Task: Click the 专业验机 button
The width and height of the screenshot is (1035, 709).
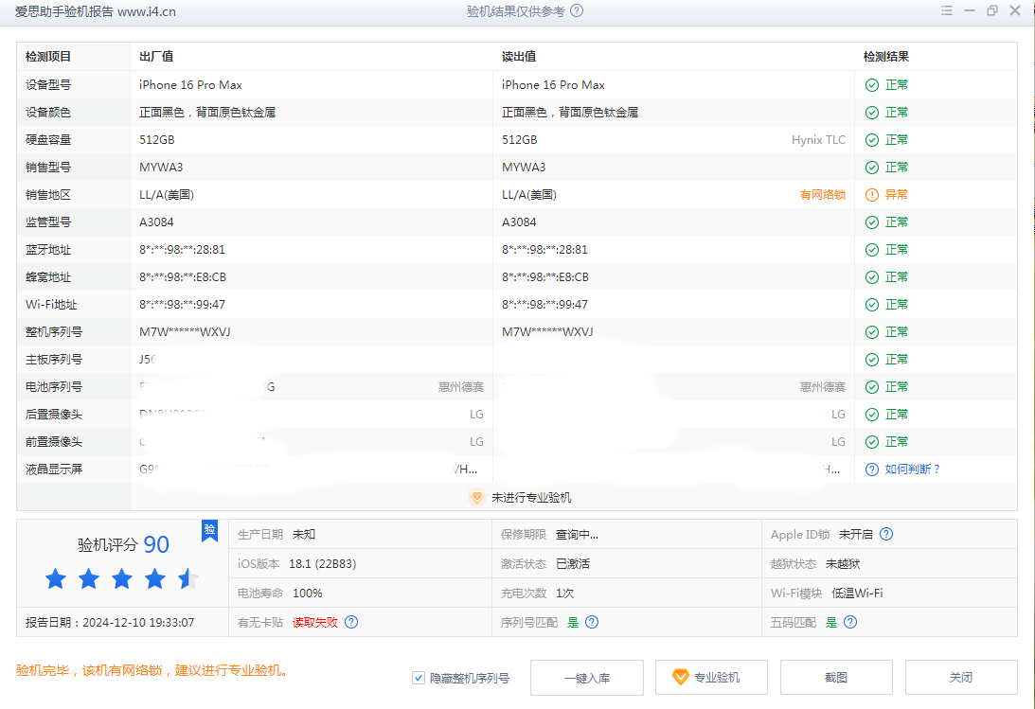Action: click(x=711, y=678)
